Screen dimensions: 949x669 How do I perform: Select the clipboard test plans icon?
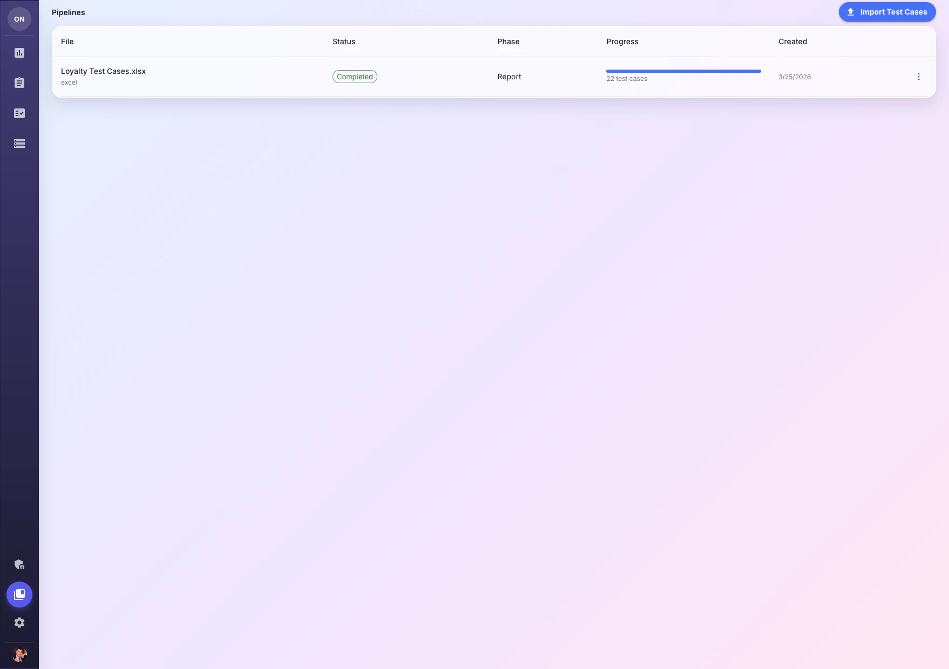tap(19, 83)
